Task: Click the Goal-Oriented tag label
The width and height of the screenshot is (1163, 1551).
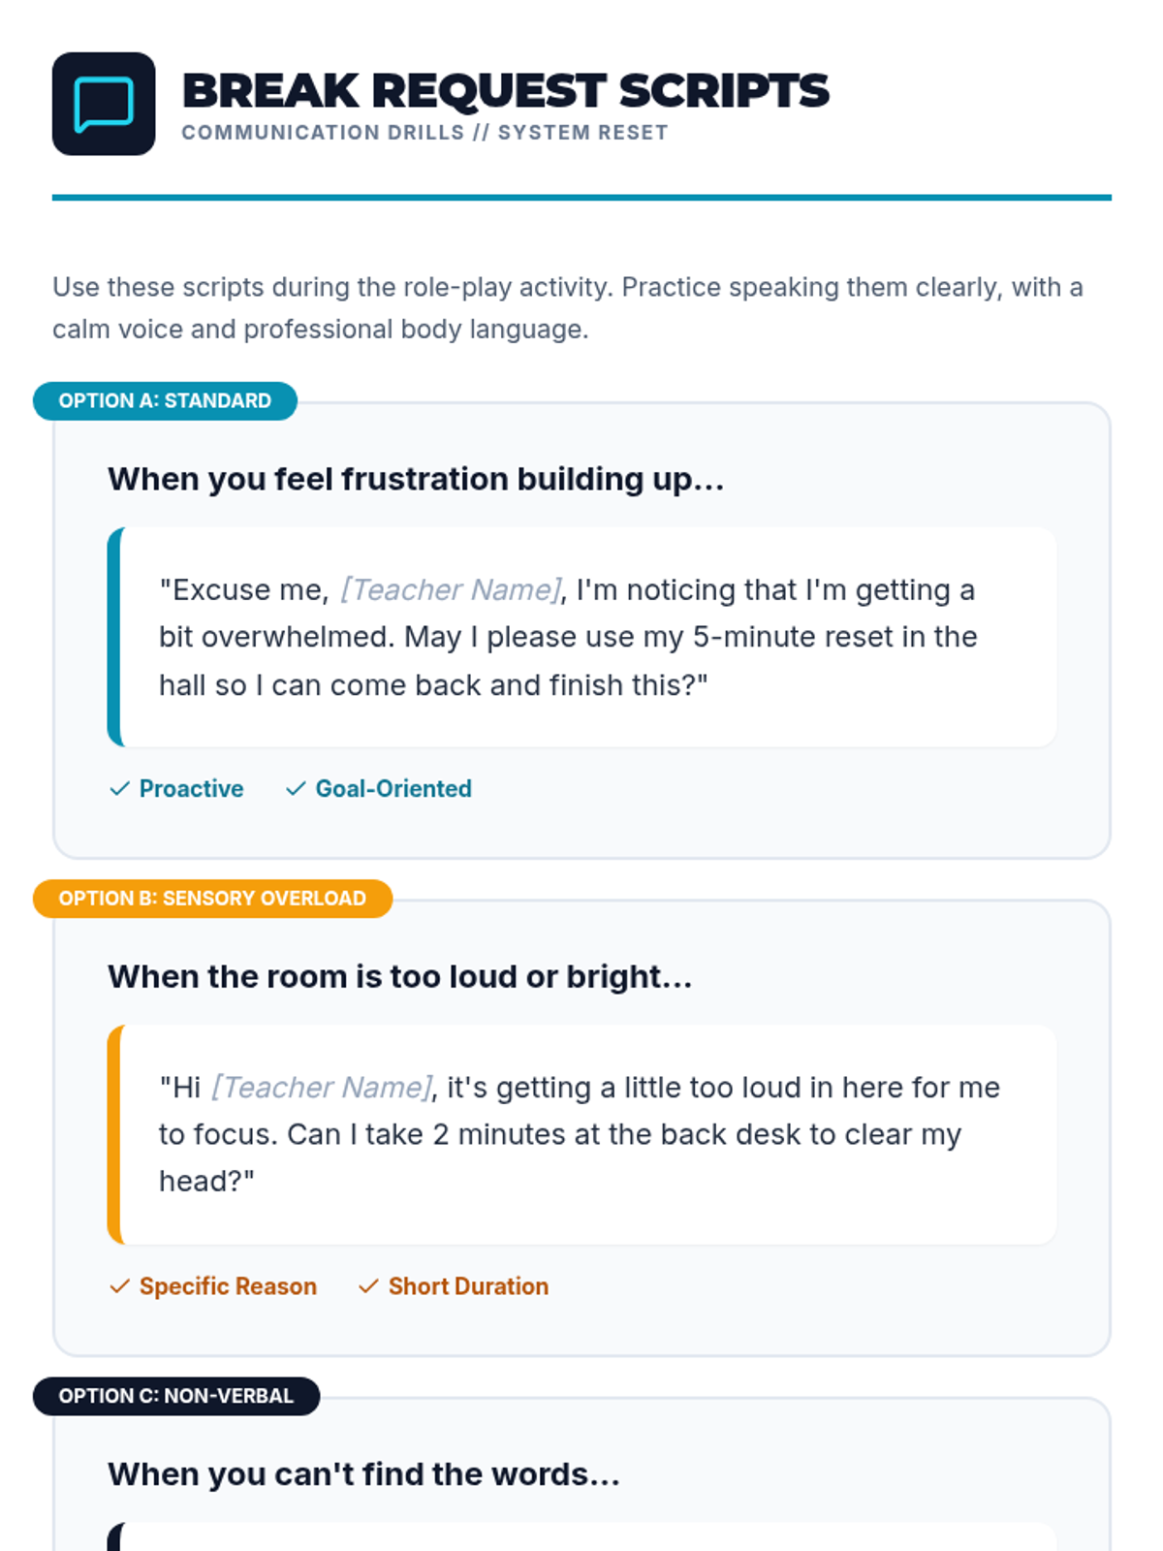Action: coord(393,789)
